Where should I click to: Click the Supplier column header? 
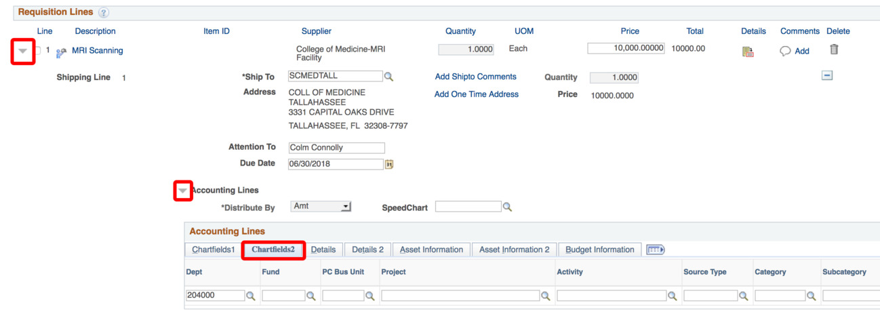(317, 31)
